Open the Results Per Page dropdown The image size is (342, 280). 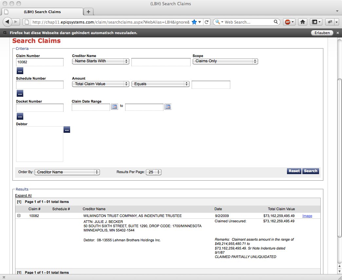coord(154,172)
